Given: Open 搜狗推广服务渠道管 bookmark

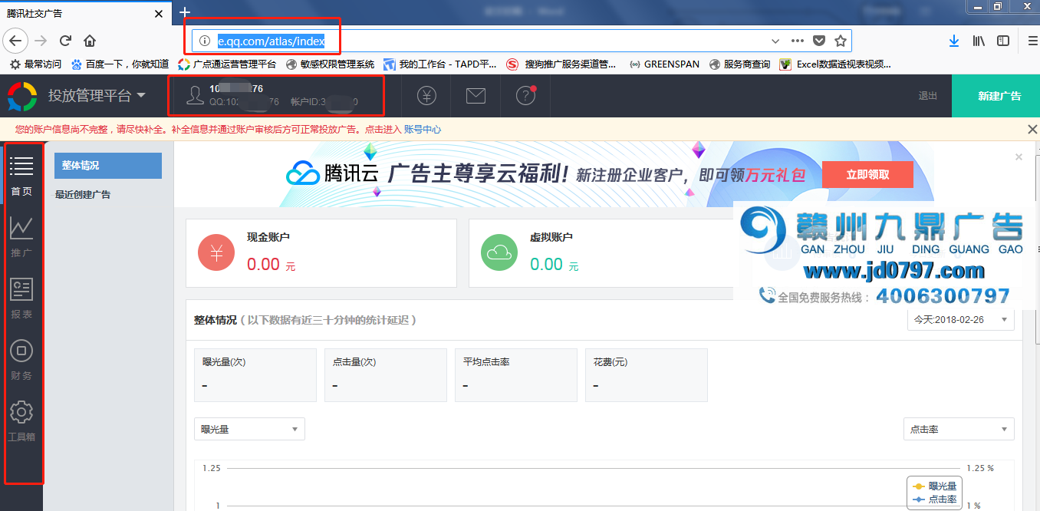Looking at the screenshot, I should click(x=561, y=64).
